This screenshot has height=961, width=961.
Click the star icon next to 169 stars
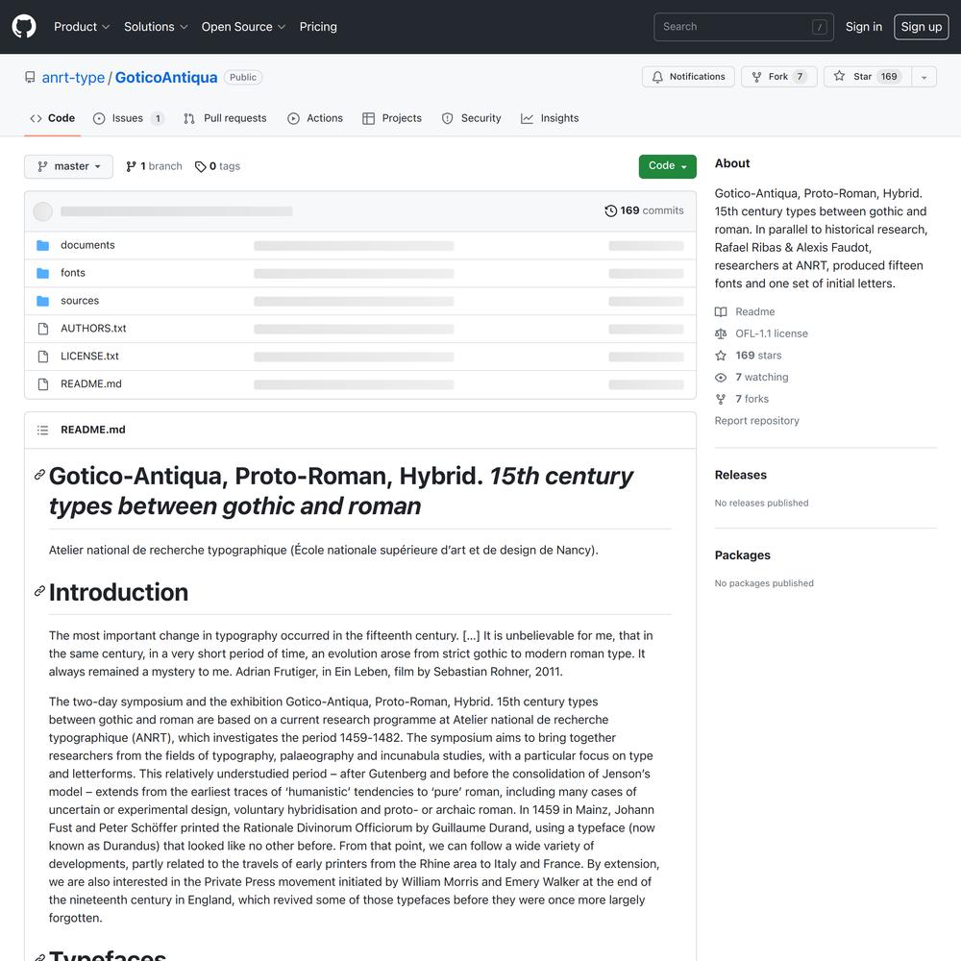[x=721, y=356]
